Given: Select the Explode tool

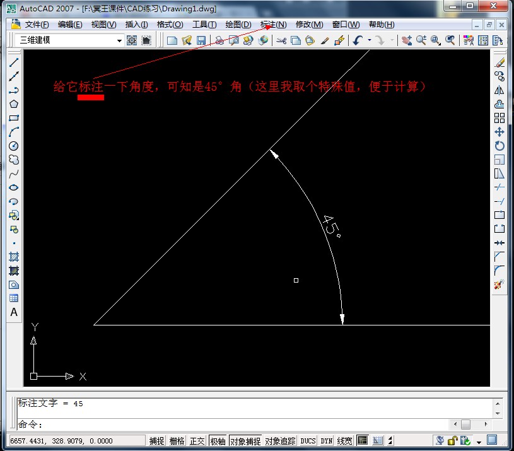Looking at the screenshot, I should tap(499, 284).
